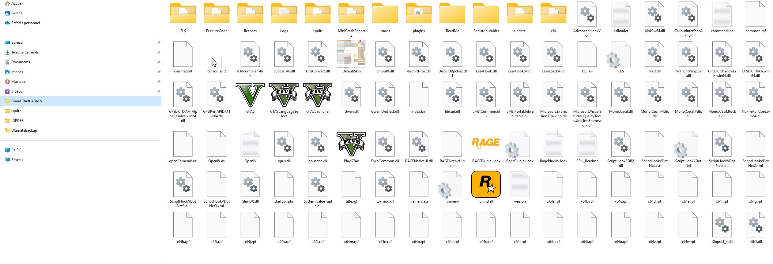
Task: Click the "commandline" file name
Action: (x=722, y=31)
